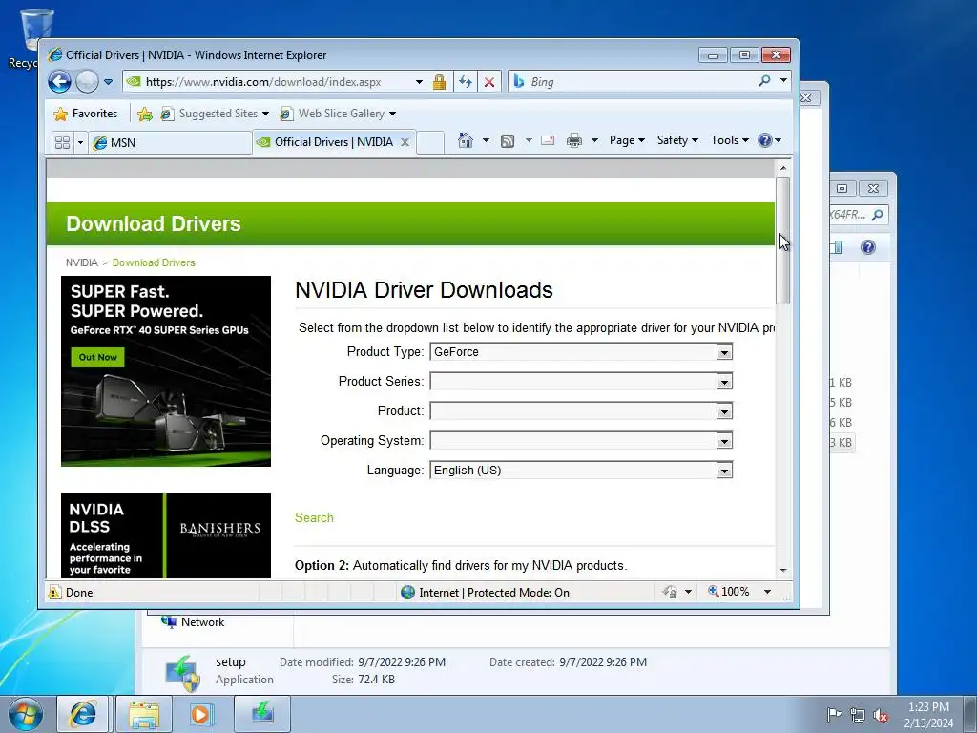Click the Out Now button in ad
977x733 pixels.
[98, 357]
